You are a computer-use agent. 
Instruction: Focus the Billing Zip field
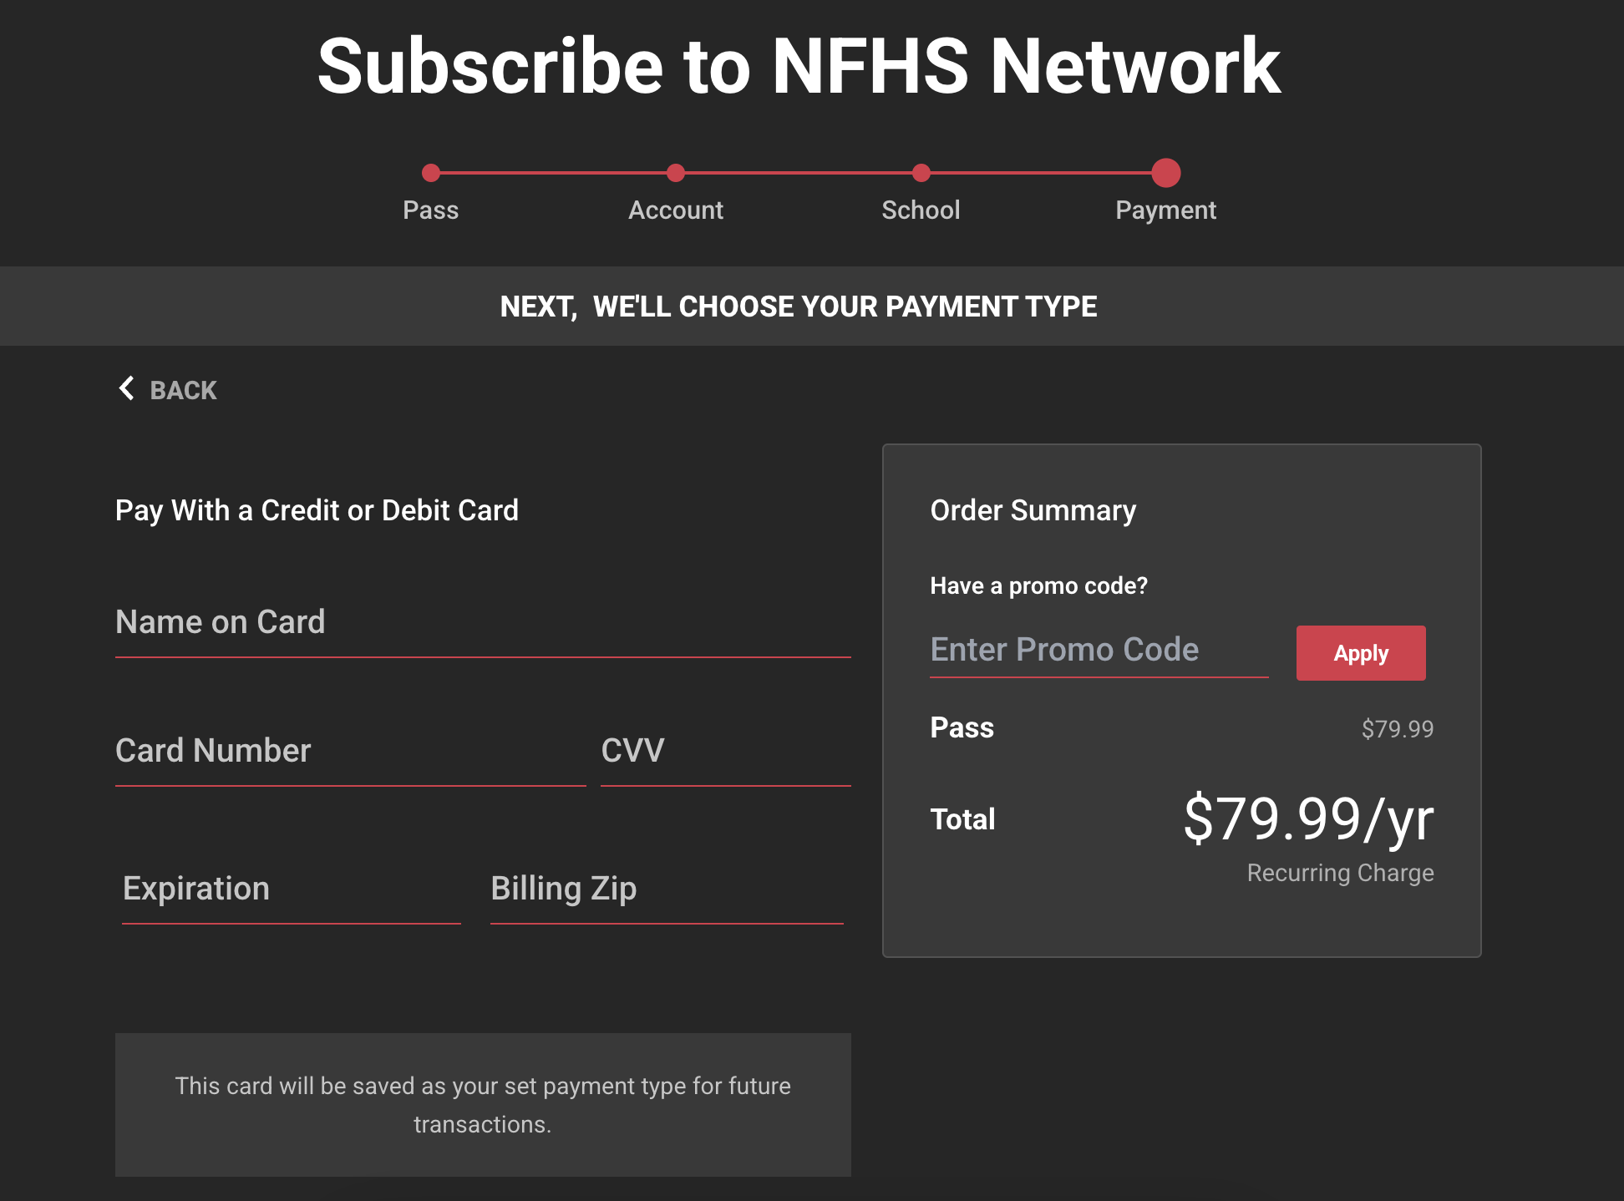point(666,889)
